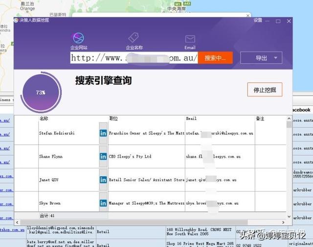
Task: Click the app logo in title bar
Action: tap(16, 20)
